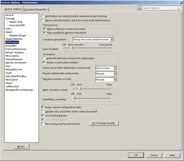Screen dimensions: 184x161
Task: Select Area Hatch/Fill under Drawings
Action: pos(17,25)
